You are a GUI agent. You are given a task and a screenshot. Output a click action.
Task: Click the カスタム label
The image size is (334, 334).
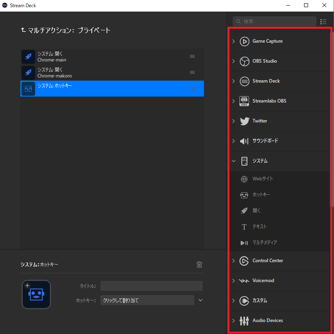click(260, 300)
